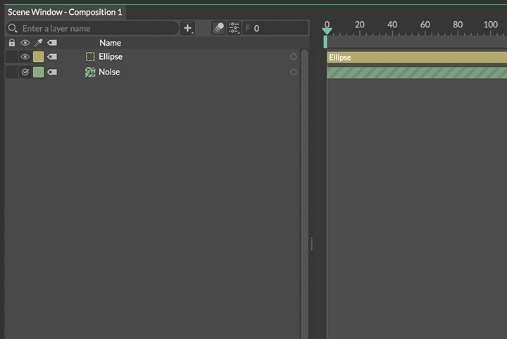Click the Name column header
The width and height of the screenshot is (507, 339).
(x=110, y=43)
